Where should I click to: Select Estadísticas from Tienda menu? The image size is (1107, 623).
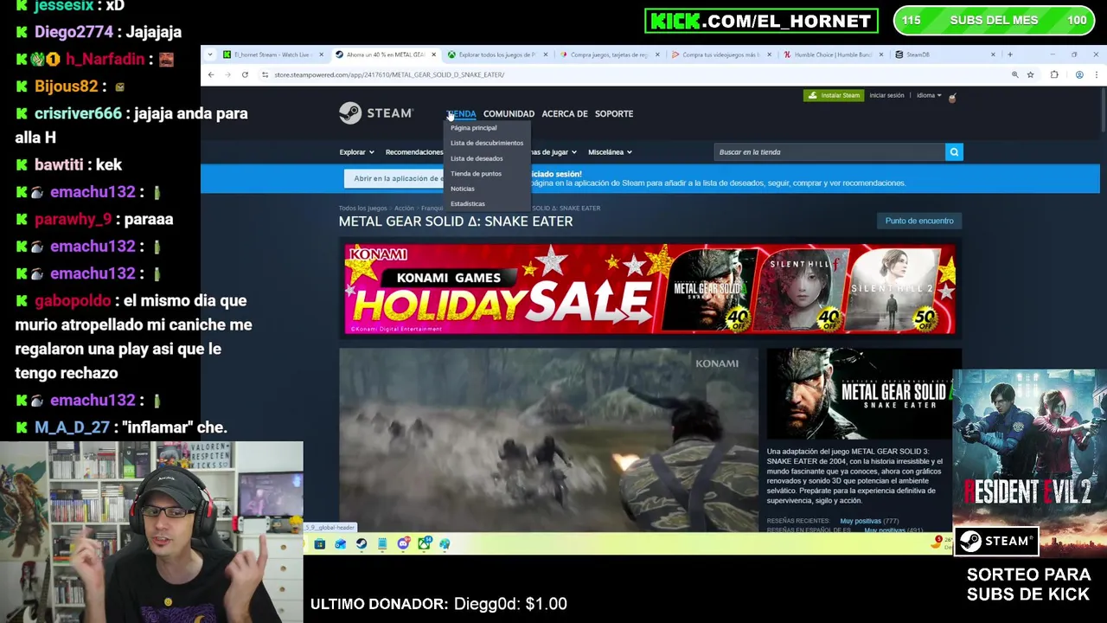468,204
